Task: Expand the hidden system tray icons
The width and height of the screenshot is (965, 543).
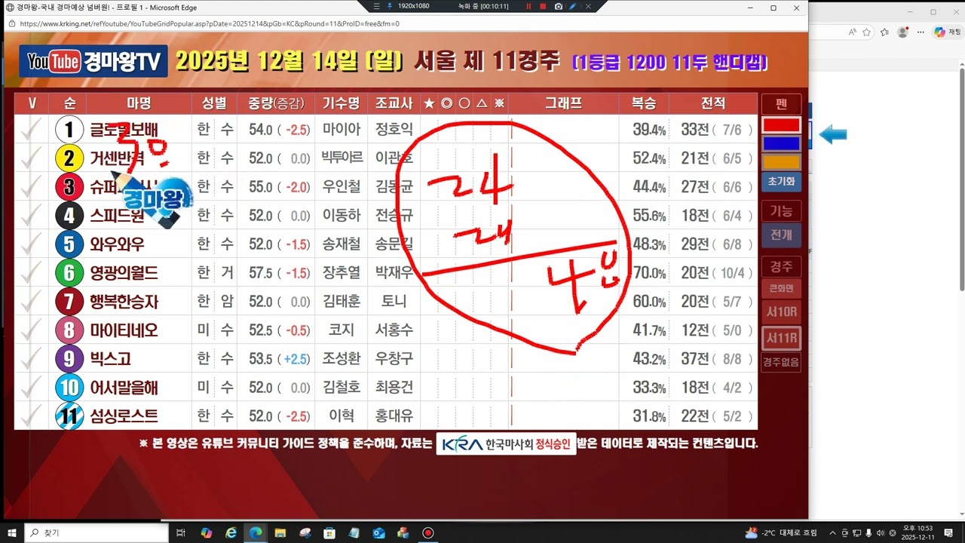Action: point(832,532)
